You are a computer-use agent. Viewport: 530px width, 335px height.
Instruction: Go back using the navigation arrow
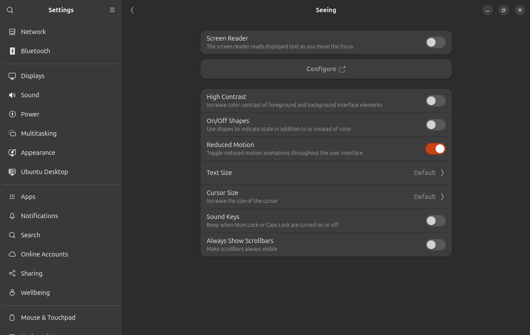(132, 10)
